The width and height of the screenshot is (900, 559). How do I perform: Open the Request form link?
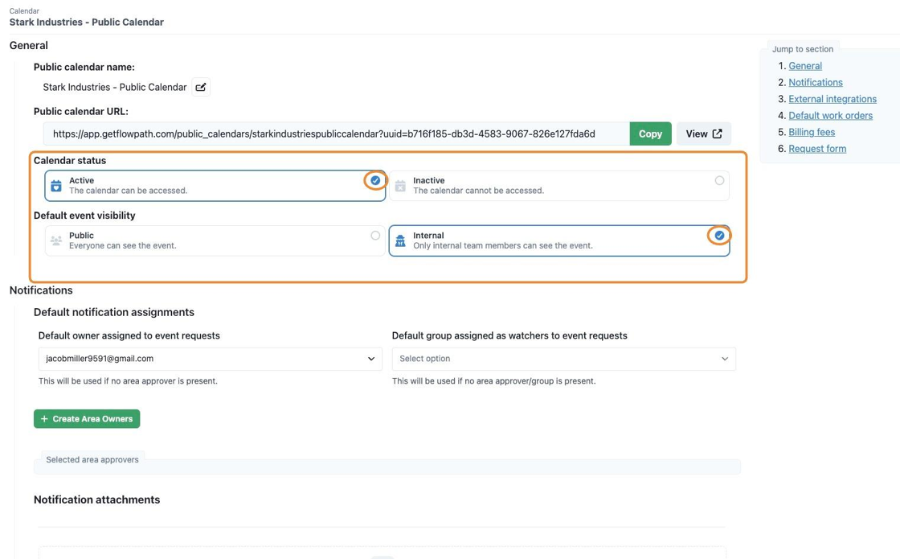coord(816,149)
